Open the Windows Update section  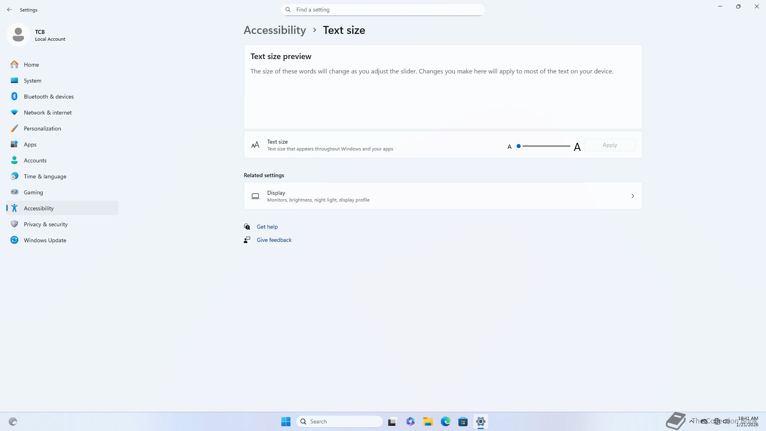point(45,240)
